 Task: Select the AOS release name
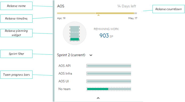61,6
